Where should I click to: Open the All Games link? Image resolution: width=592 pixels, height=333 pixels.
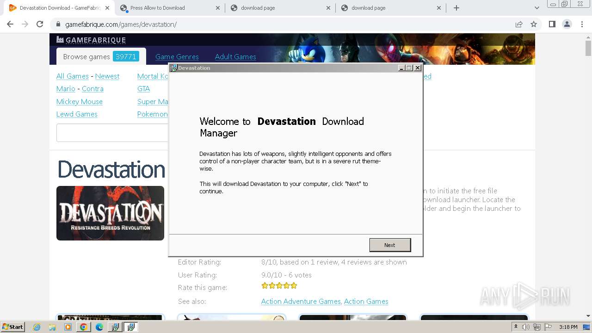tap(73, 76)
